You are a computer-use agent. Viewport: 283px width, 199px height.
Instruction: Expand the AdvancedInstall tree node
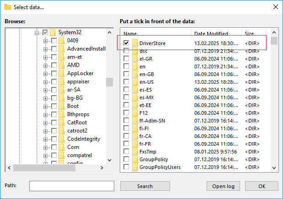[x=45, y=49]
